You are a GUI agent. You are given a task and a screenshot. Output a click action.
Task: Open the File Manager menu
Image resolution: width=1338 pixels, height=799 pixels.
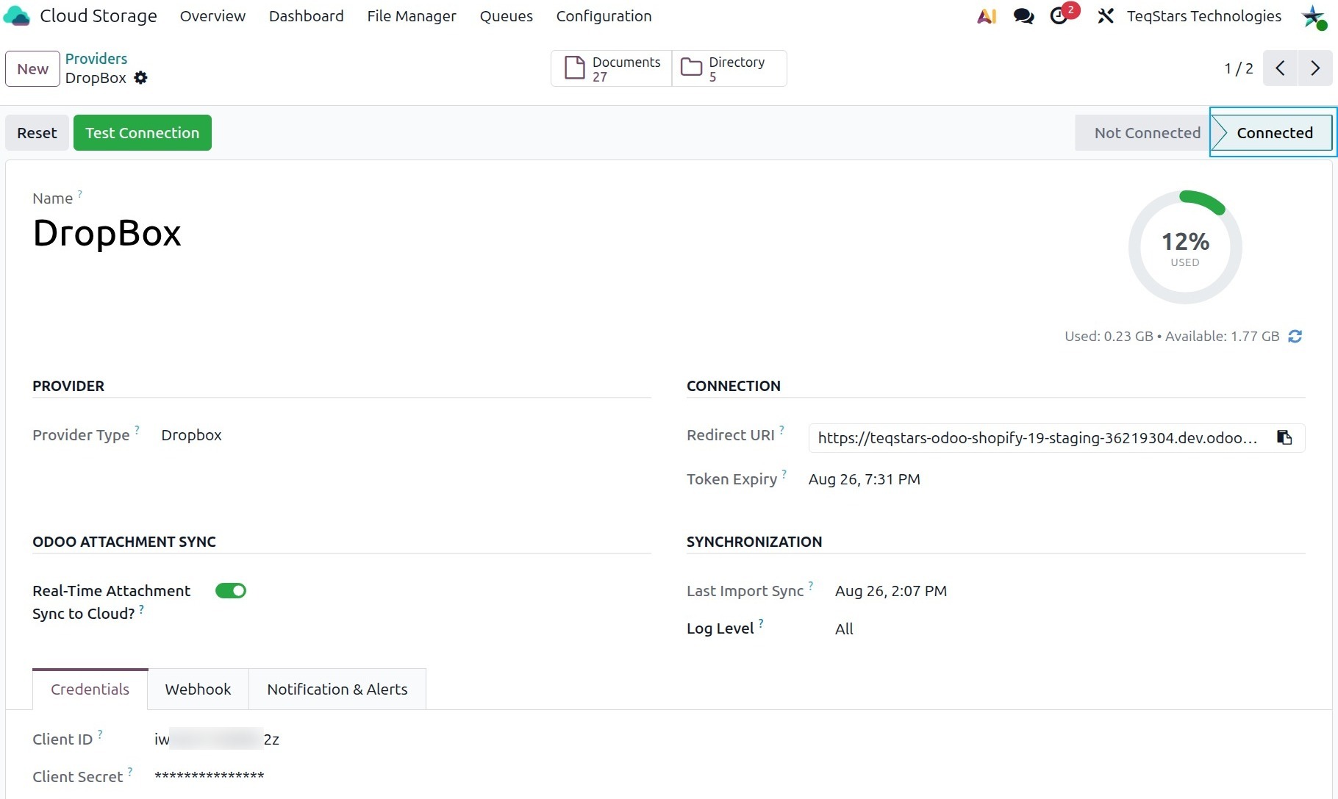[x=412, y=16]
